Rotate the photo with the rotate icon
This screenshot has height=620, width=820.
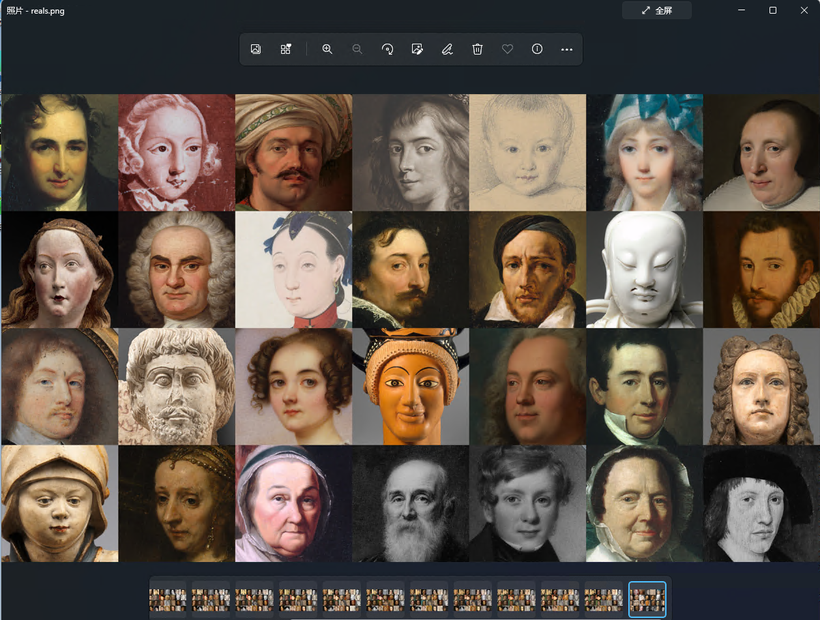coord(387,49)
